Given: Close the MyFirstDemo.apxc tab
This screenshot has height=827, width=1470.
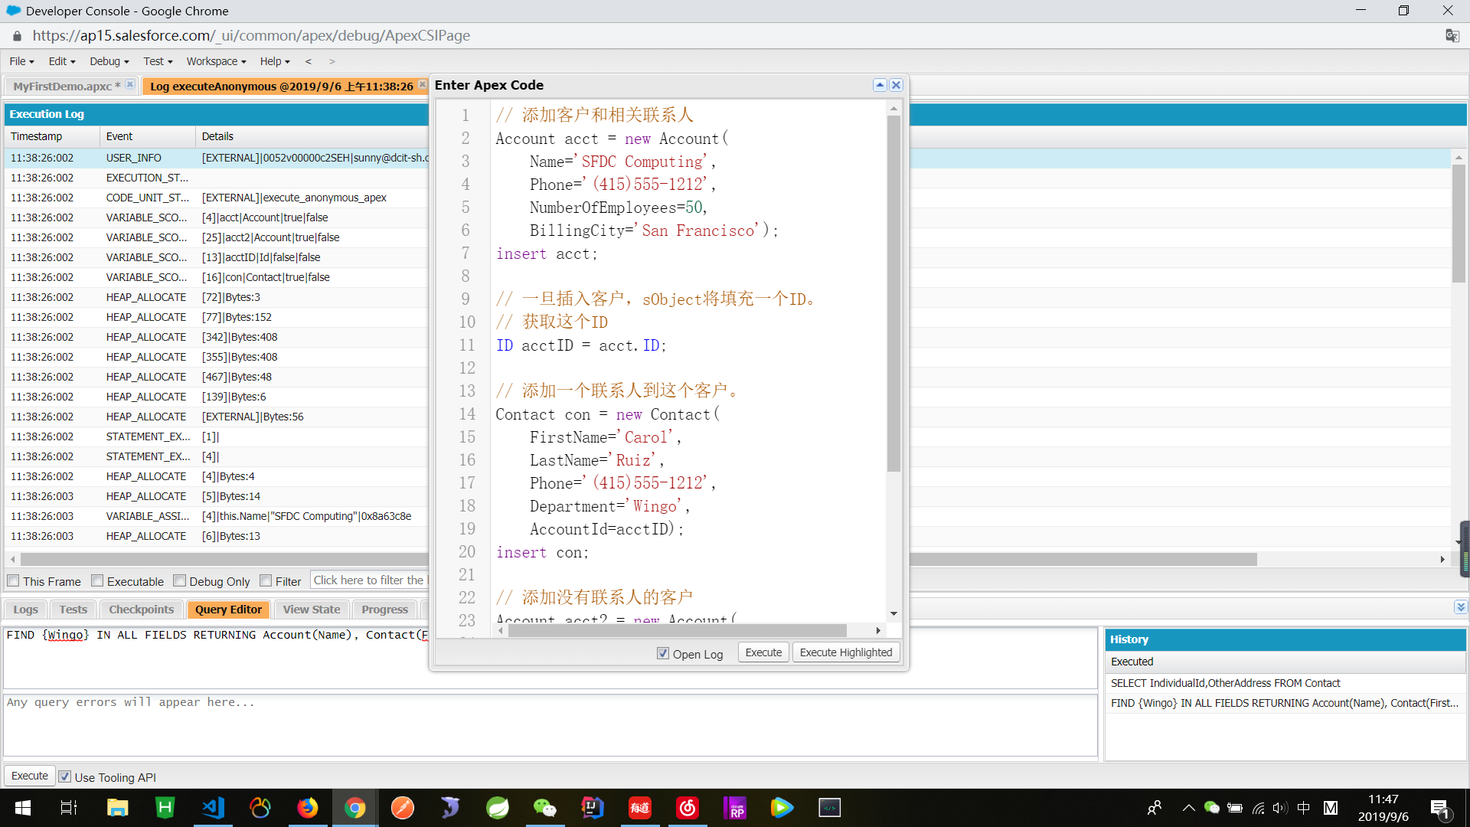Looking at the screenshot, I should [130, 85].
